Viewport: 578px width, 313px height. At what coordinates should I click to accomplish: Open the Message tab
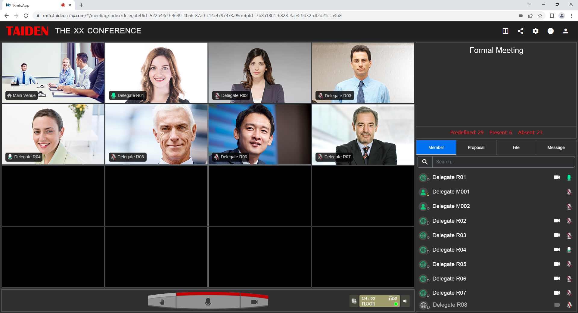[556, 147]
